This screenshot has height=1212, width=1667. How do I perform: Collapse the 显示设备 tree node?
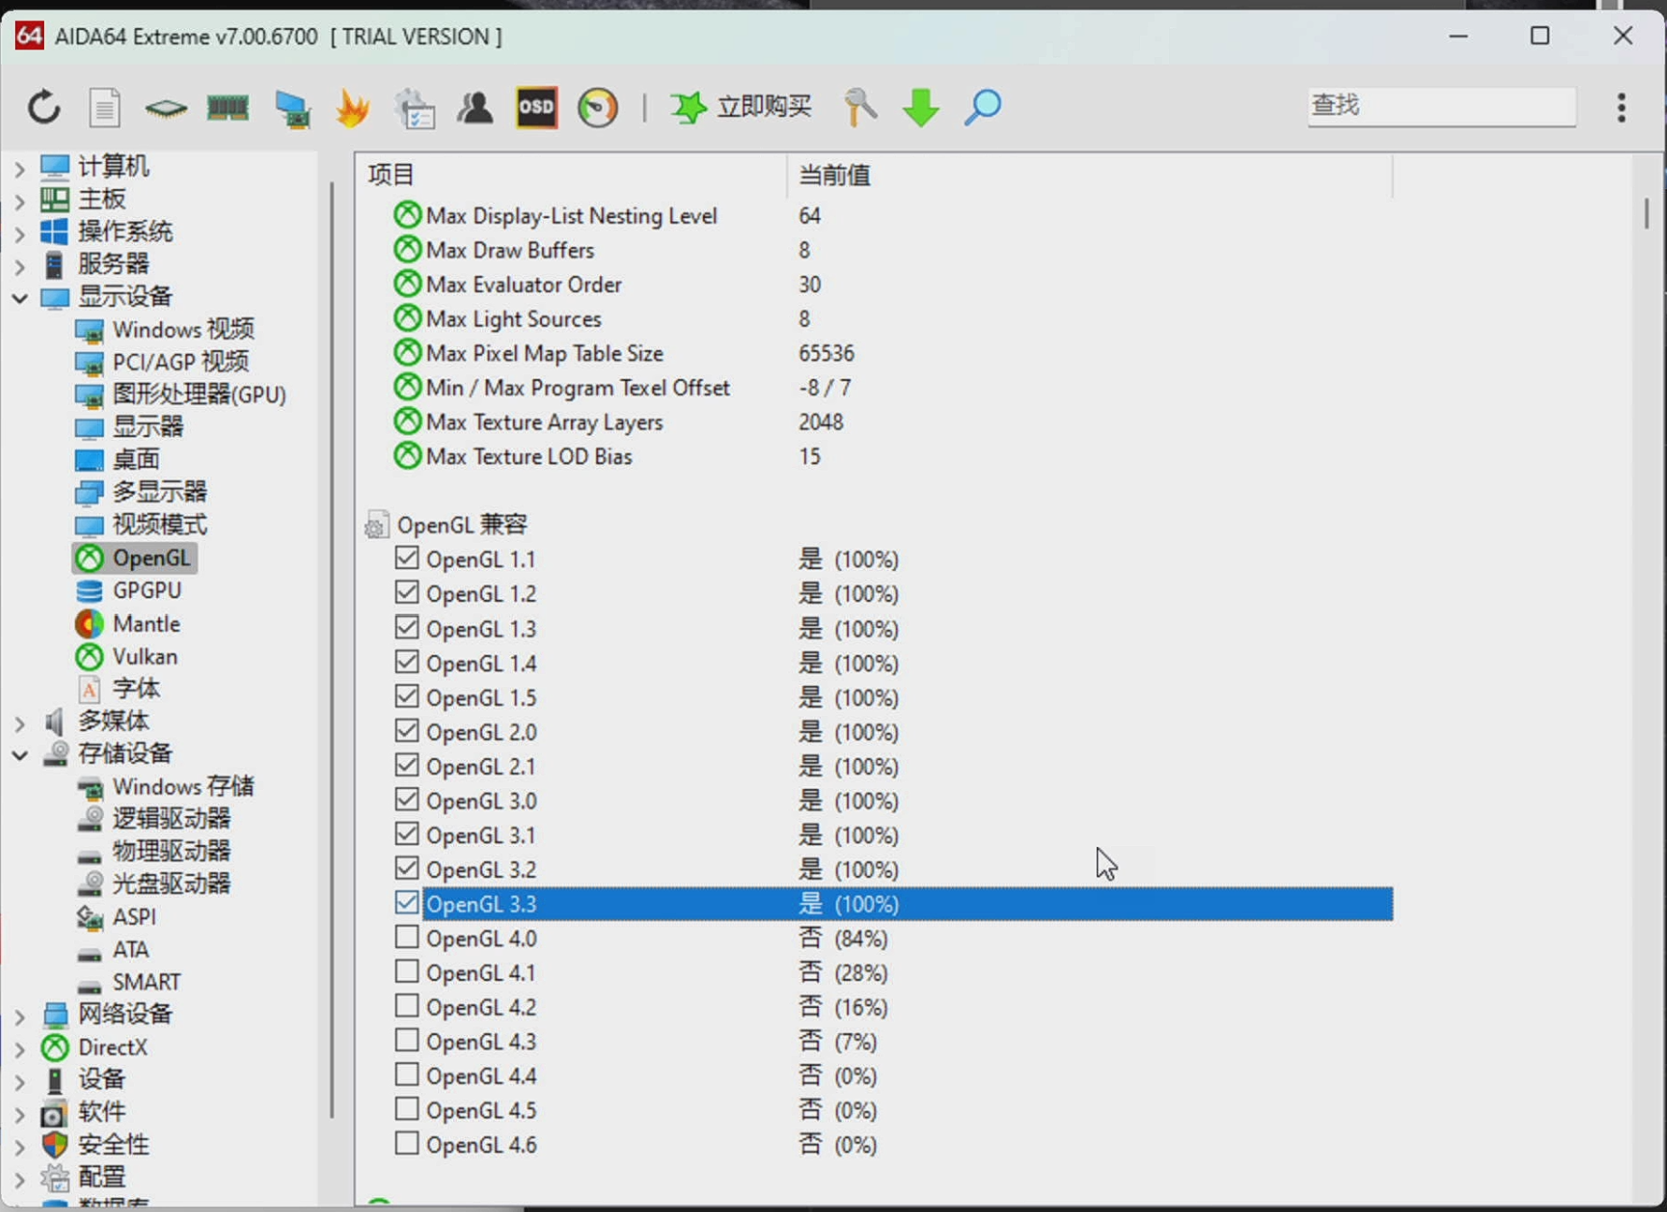coord(20,299)
